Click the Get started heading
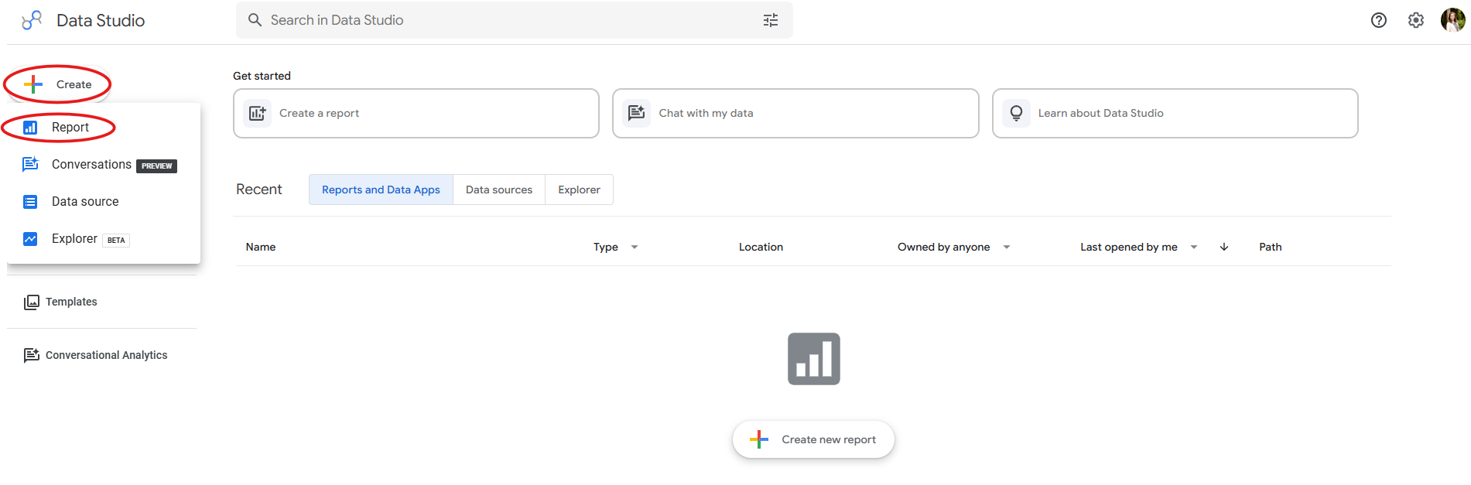 click(262, 76)
